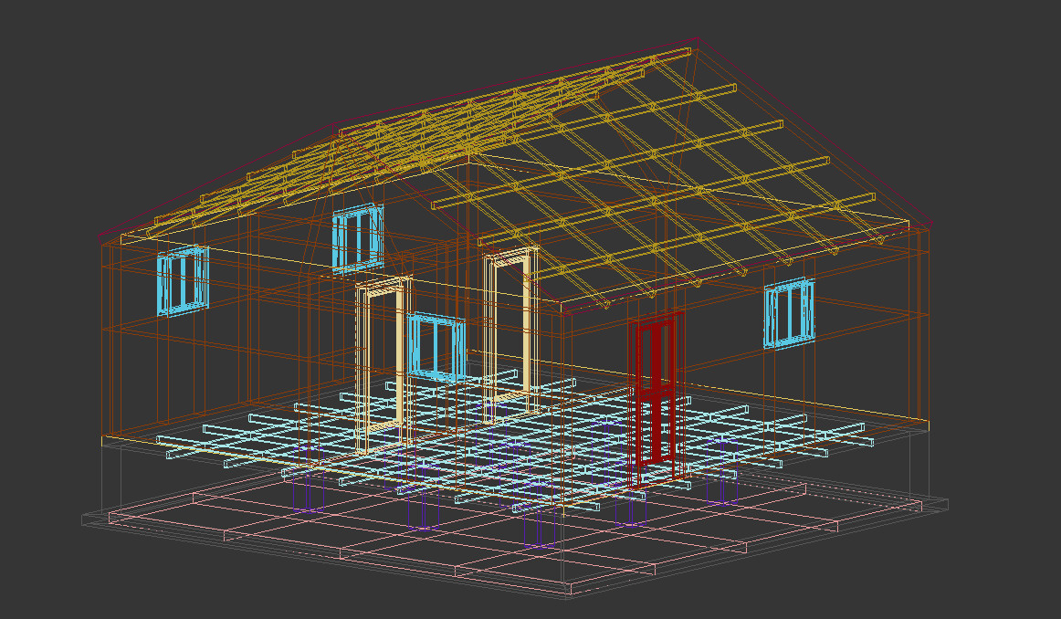1061x619 pixels.
Task: Click a cyan joist blocking piece near the right side
Action: click(822, 438)
